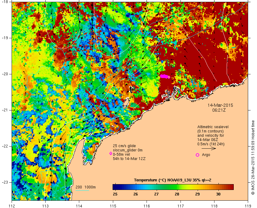257x208 pixels.
Task: Click the colorbar tick label 30
Action: pyautogui.click(x=218, y=194)
